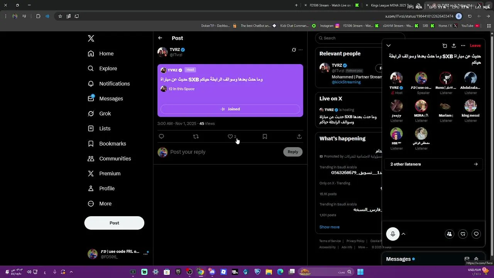This screenshot has width=494, height=278.
Task: Open File Explorer from the taskbar
Action: 269,272
